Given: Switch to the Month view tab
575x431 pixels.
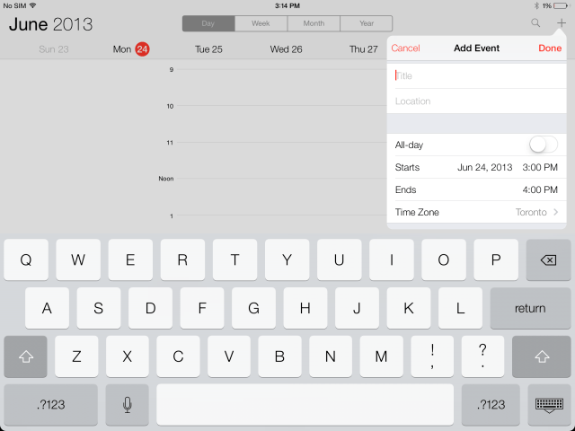Looking at the screenshot, I should [x=314, y=24].
